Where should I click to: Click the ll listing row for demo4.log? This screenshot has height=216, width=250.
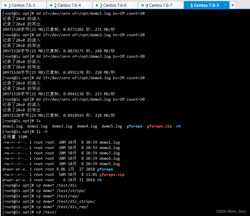pos(61,159)
